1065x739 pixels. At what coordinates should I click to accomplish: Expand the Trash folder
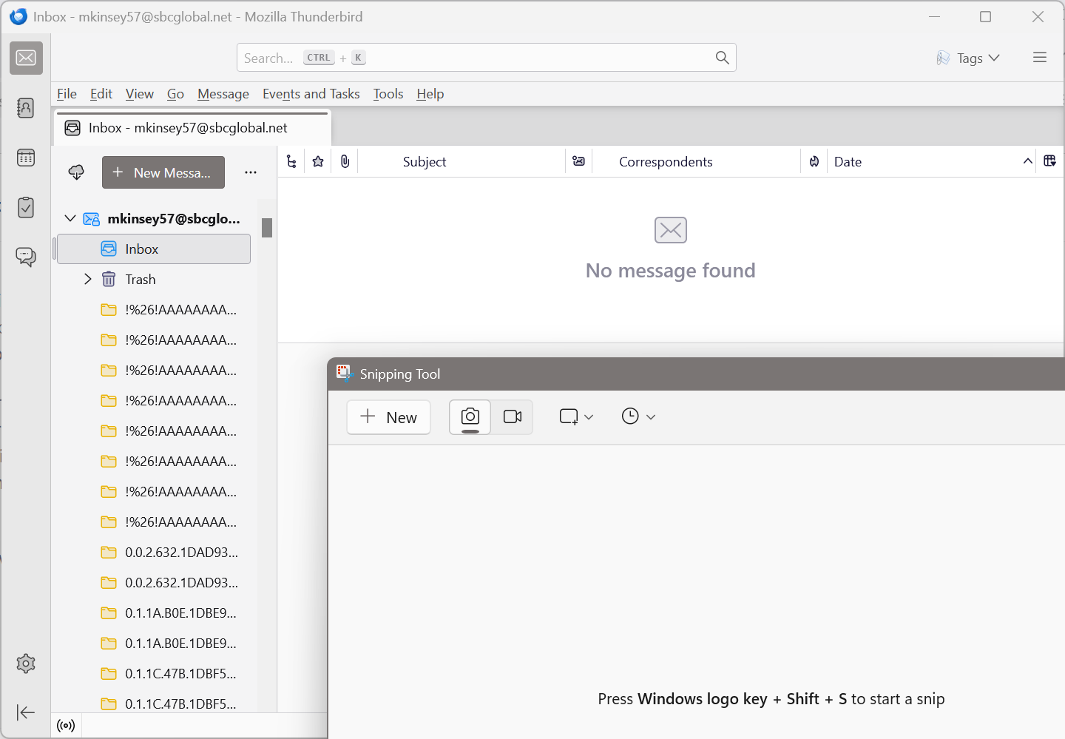tap(88, 279)
